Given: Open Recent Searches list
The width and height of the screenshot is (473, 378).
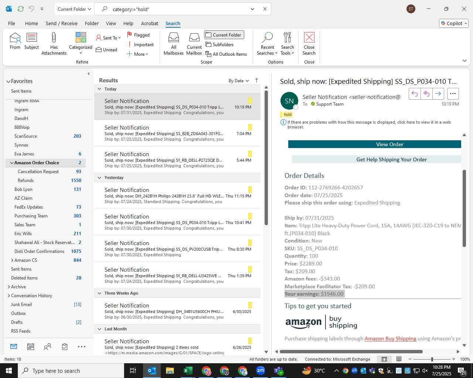Looking at the screenshot, I should [267, 44].
